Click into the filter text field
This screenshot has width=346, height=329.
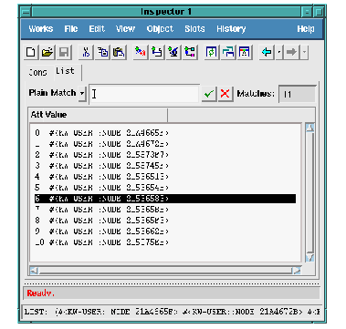click(x=144, y=94)
